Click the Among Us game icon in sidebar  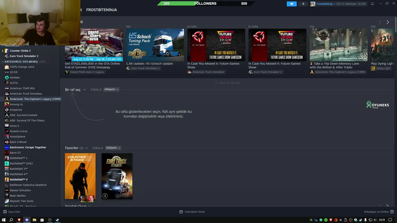[7, 104]
